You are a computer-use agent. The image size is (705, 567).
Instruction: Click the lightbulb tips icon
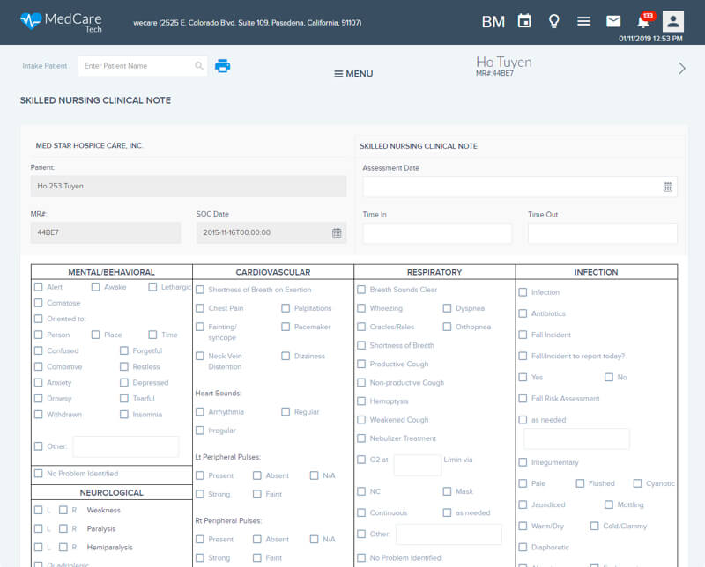click(x=554, y=21)
